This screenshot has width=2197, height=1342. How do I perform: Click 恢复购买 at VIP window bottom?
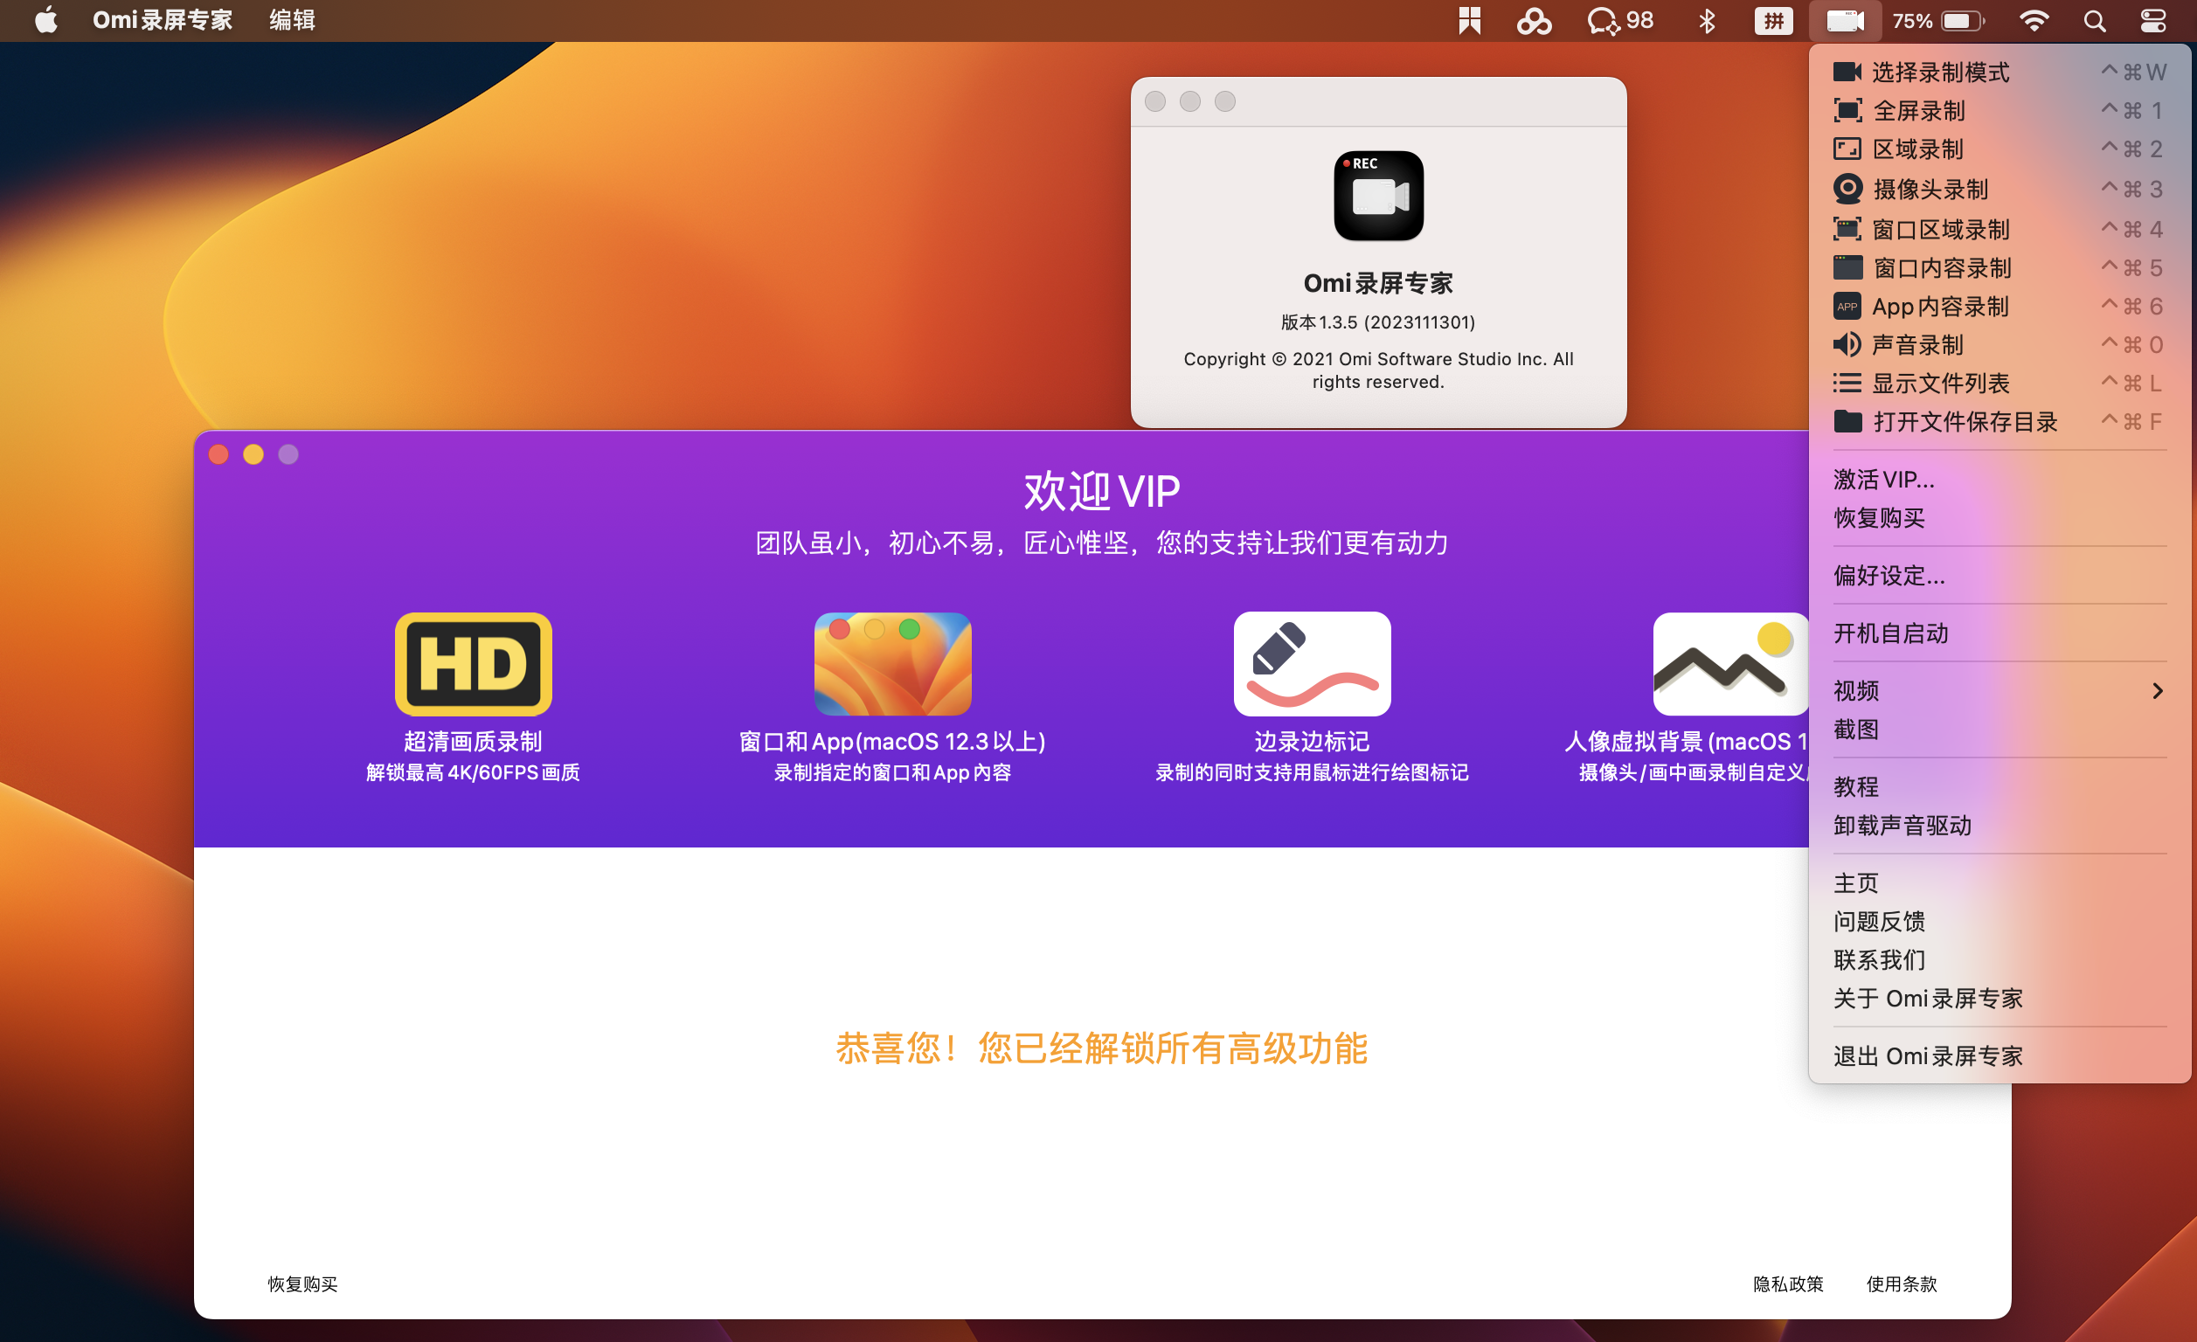(x=303, y=1283)
